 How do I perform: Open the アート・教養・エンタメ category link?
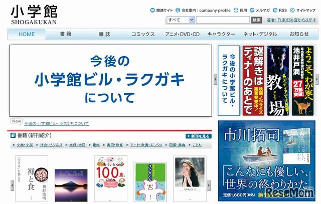(x=146, y=145)
